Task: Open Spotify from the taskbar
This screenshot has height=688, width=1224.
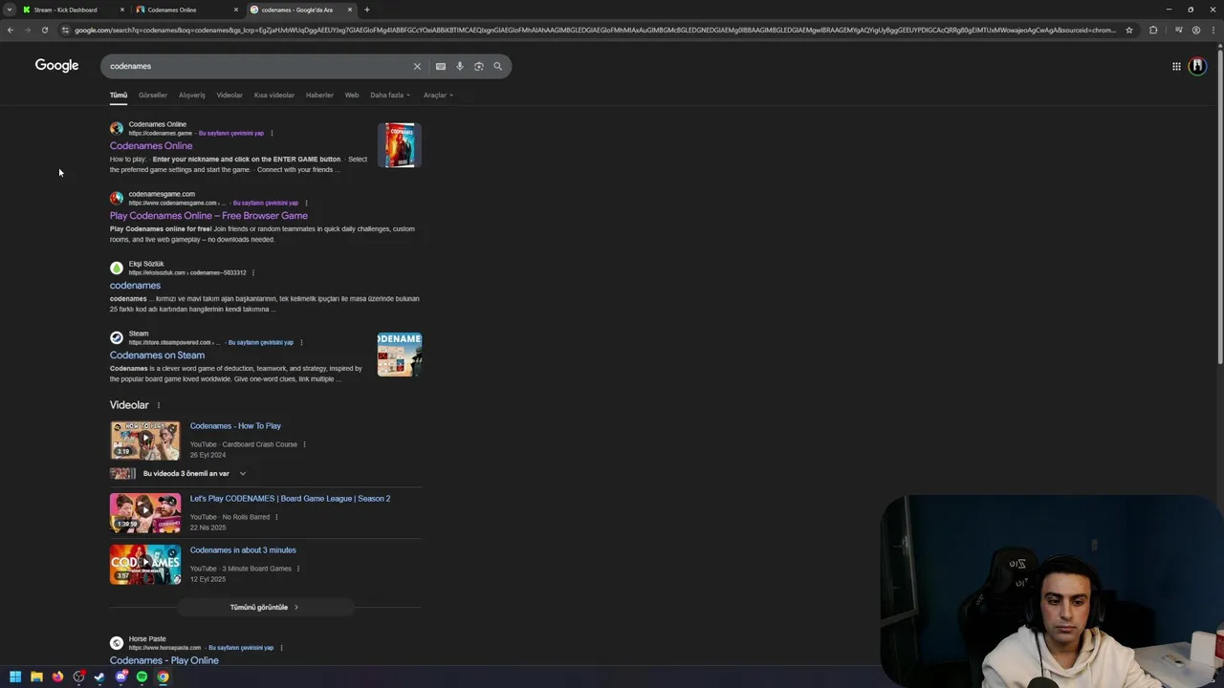Action: pos(142,677)
